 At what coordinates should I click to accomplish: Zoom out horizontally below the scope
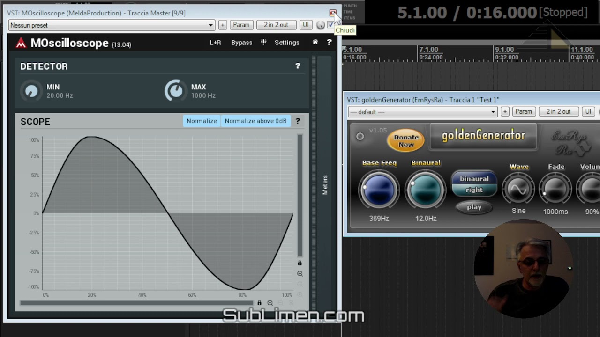pos(280,303)
